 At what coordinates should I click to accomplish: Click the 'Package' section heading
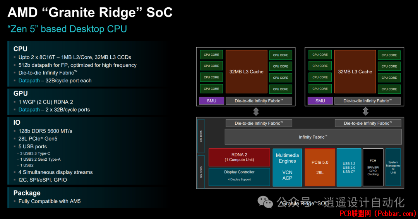27,193
